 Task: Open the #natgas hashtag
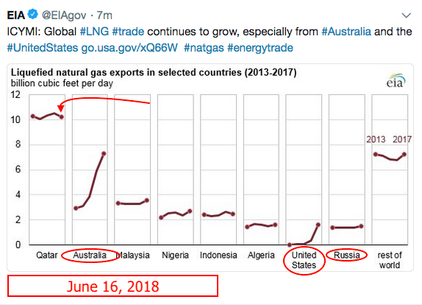pyautogui.click(x=204, y=48)
